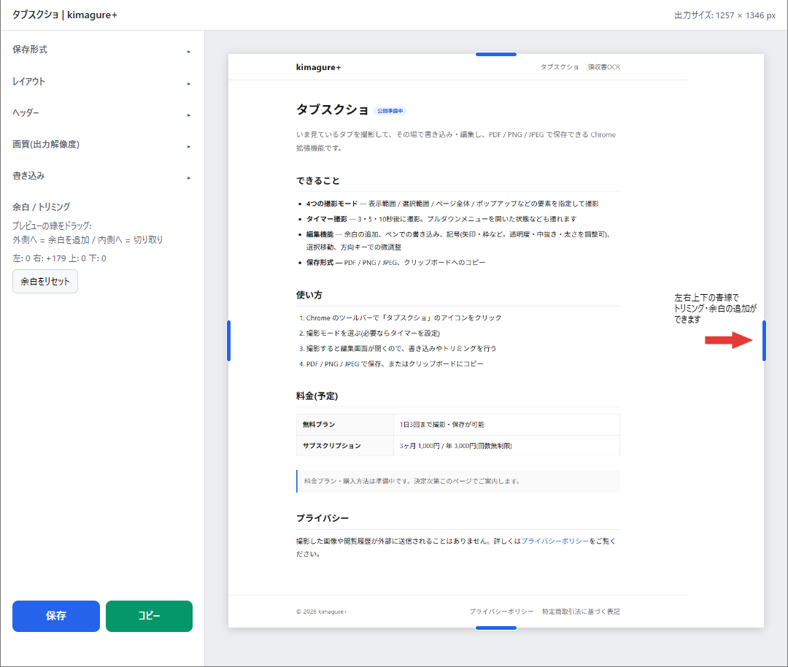Expand the 書き込み section
Screen dimensions: 788x667
[x=102, y=175]
